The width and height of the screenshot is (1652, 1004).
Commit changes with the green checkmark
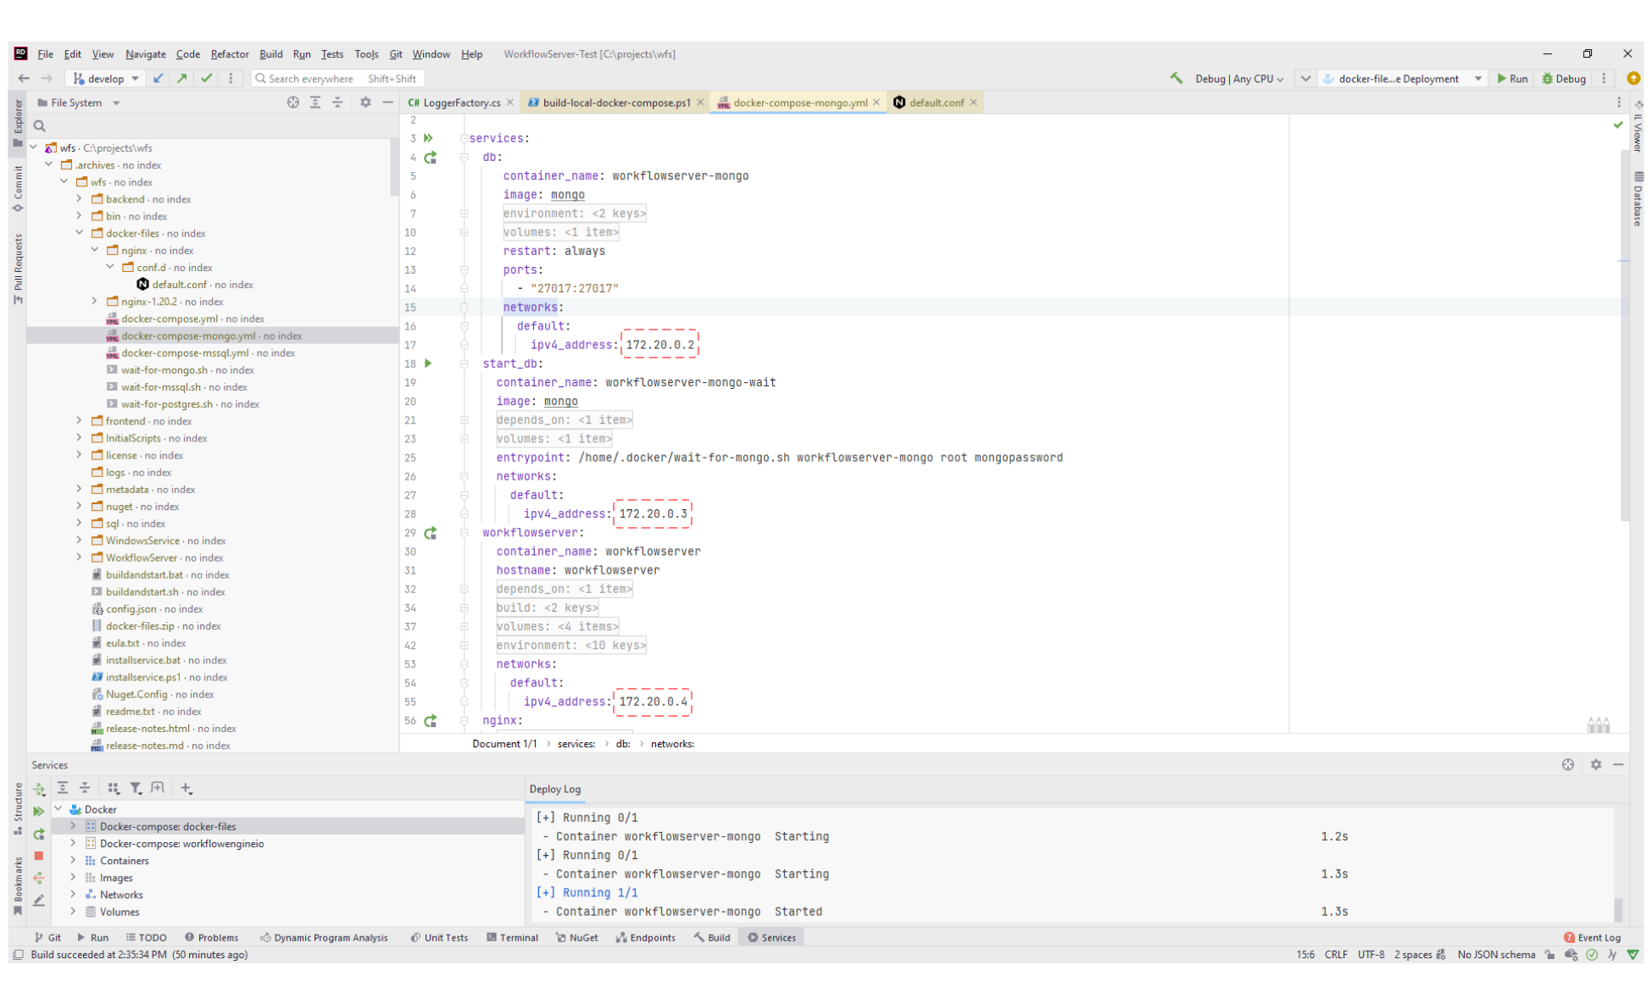[206, 78]
